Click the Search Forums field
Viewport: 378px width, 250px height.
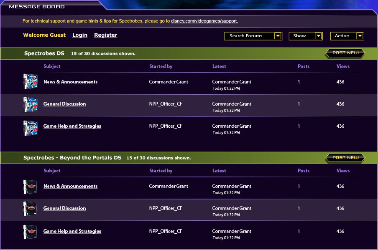click(x=253, y=36)
